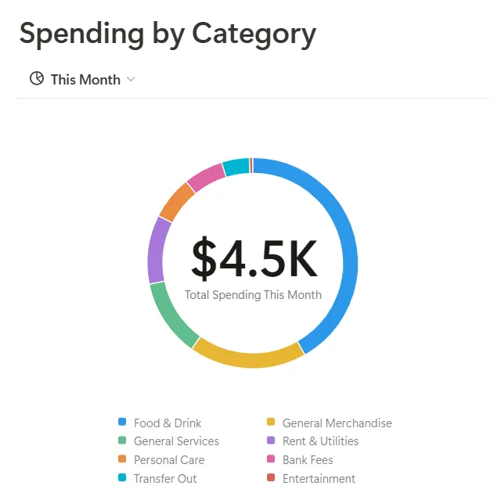This screenshot has width=501, height=493.
Task: Click the Transfer Out teal legend swatch
Action: (122, 479)
